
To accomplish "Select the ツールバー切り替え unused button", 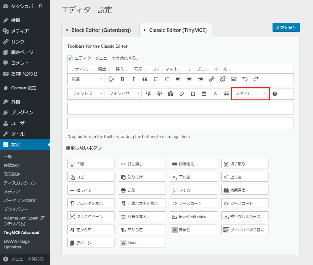I will point(245,230).
